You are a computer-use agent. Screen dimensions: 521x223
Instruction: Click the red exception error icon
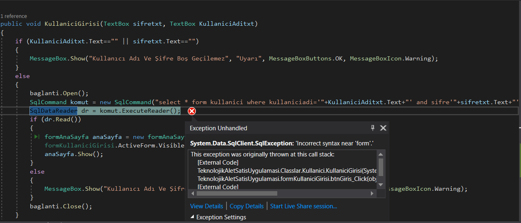[x=191, y=111]
